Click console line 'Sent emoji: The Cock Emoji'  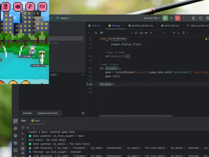(x=47, y=140)
